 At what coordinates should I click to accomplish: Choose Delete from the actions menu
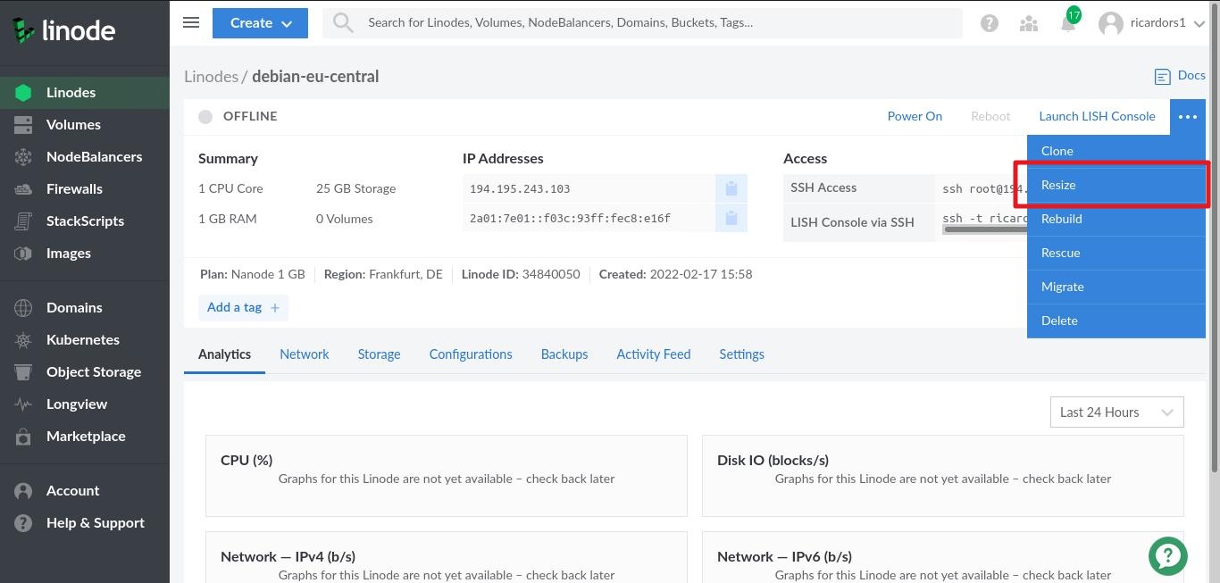click(x=1116, y=321)
